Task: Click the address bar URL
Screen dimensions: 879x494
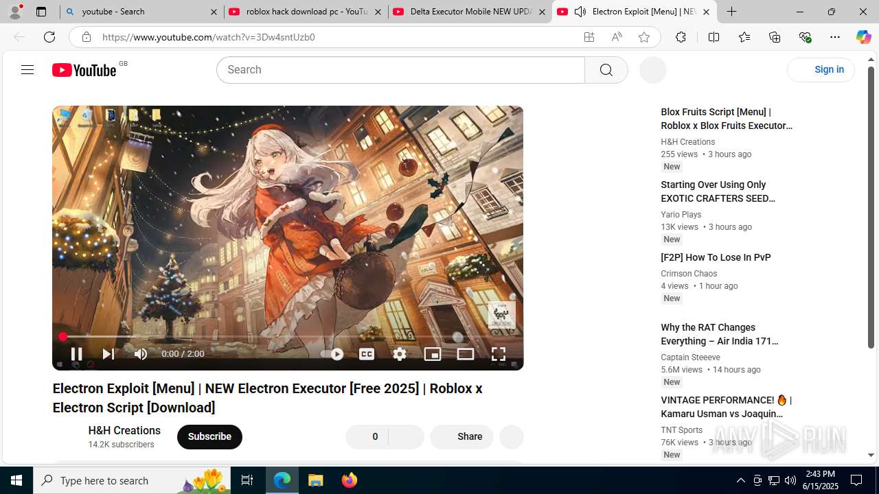Action: 209,37
